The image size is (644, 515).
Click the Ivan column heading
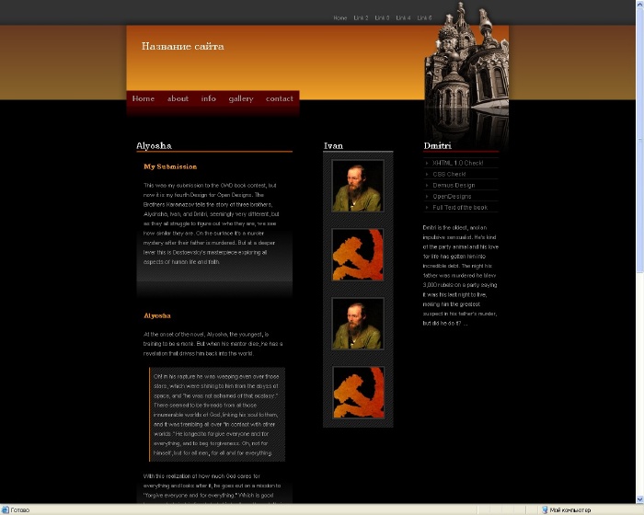[333, 146]
